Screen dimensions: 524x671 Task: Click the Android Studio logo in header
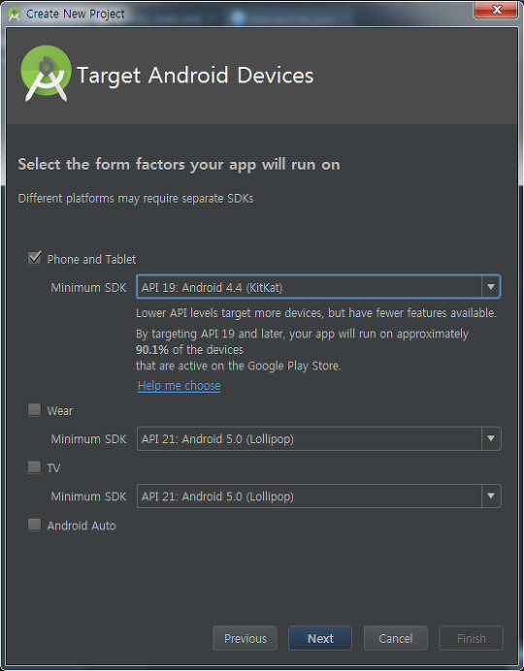click(46, 73)
